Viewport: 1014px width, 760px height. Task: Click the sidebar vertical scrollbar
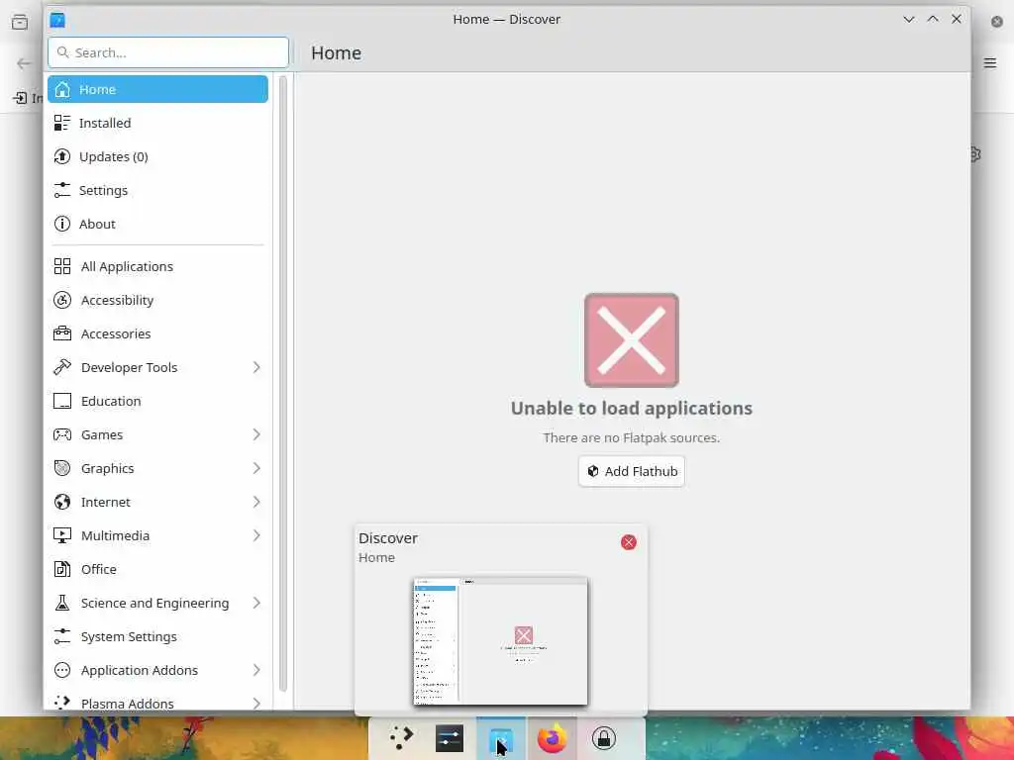click(282, 383)
